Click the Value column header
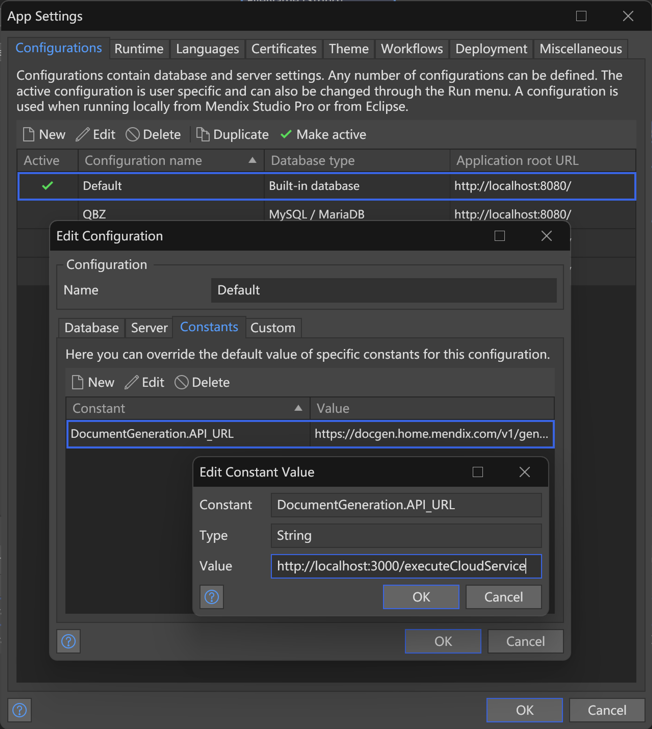This screenshot has height=729, width=652. 432,408
